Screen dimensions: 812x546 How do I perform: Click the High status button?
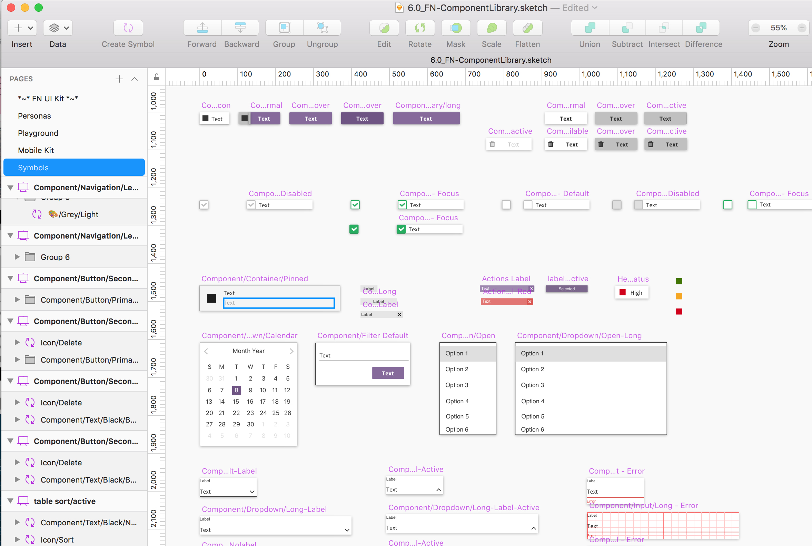[632, 293]
